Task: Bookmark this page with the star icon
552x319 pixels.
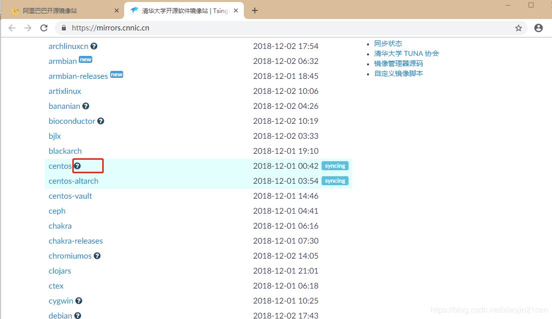Action: click(x=518, y=28)
